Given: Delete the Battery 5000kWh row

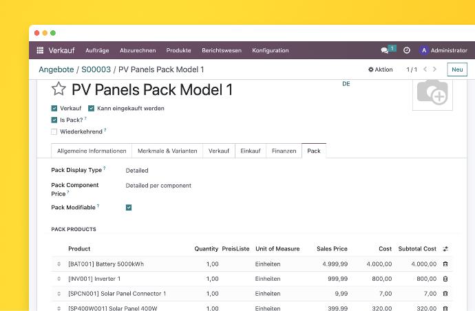Looking at the screenshot, I should click(x=445, y=264).
